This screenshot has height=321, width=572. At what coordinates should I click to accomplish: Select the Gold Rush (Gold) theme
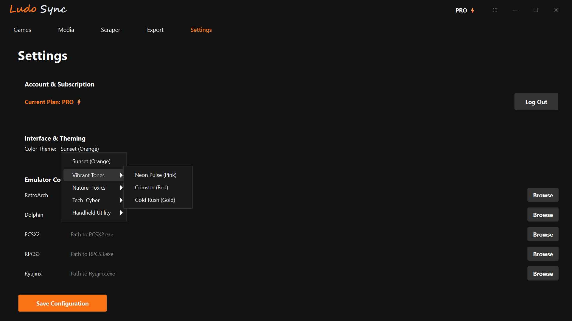tap(155, 200)
